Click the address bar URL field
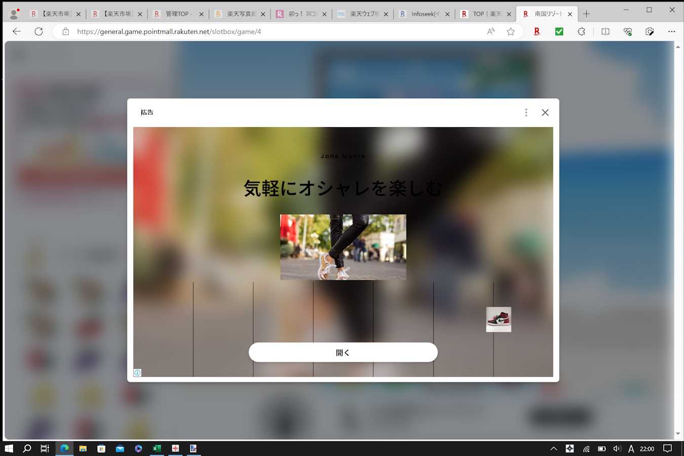This screenshot has width=684, height=456. click(x=274, y=31)
